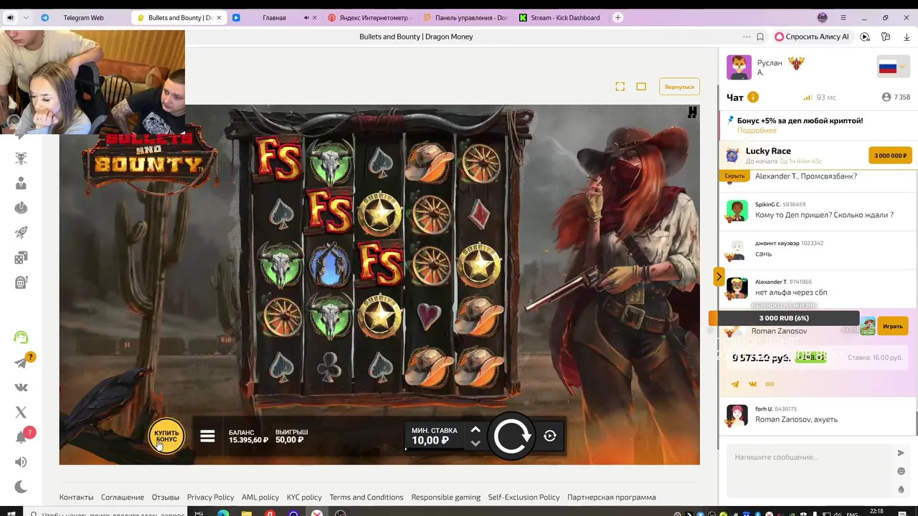
Task: Open the live dealer person sidebar icon
Action: [21, 183]
